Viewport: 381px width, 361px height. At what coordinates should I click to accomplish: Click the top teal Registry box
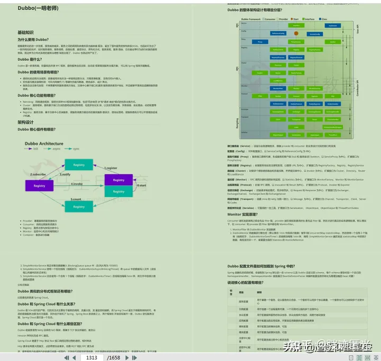(x=79, y=165)
